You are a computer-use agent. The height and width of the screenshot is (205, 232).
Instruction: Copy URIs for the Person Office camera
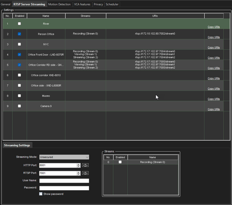214,37
